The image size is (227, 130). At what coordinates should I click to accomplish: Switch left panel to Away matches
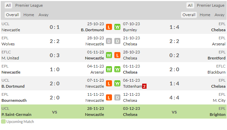coord(44,15)
